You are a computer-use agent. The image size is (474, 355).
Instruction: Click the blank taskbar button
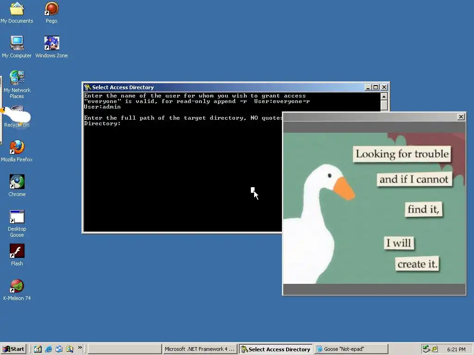pyautogui.click(x=125, y=349)
